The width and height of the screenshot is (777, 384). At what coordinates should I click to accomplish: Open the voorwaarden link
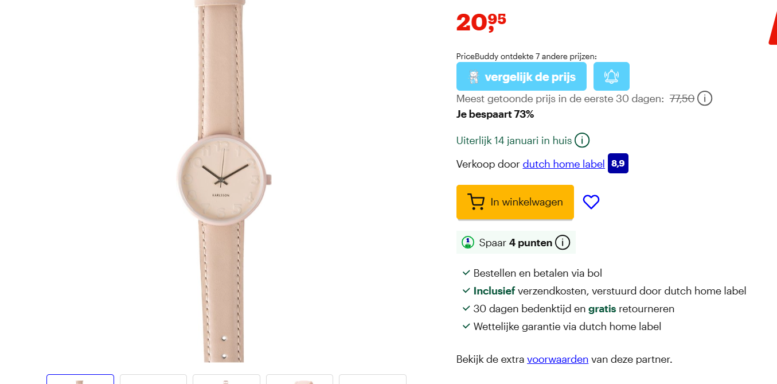tap(558, 359)
